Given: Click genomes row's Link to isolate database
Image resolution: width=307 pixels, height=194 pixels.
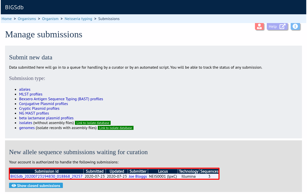Looking at the screenshot, I should click(116, 128).
